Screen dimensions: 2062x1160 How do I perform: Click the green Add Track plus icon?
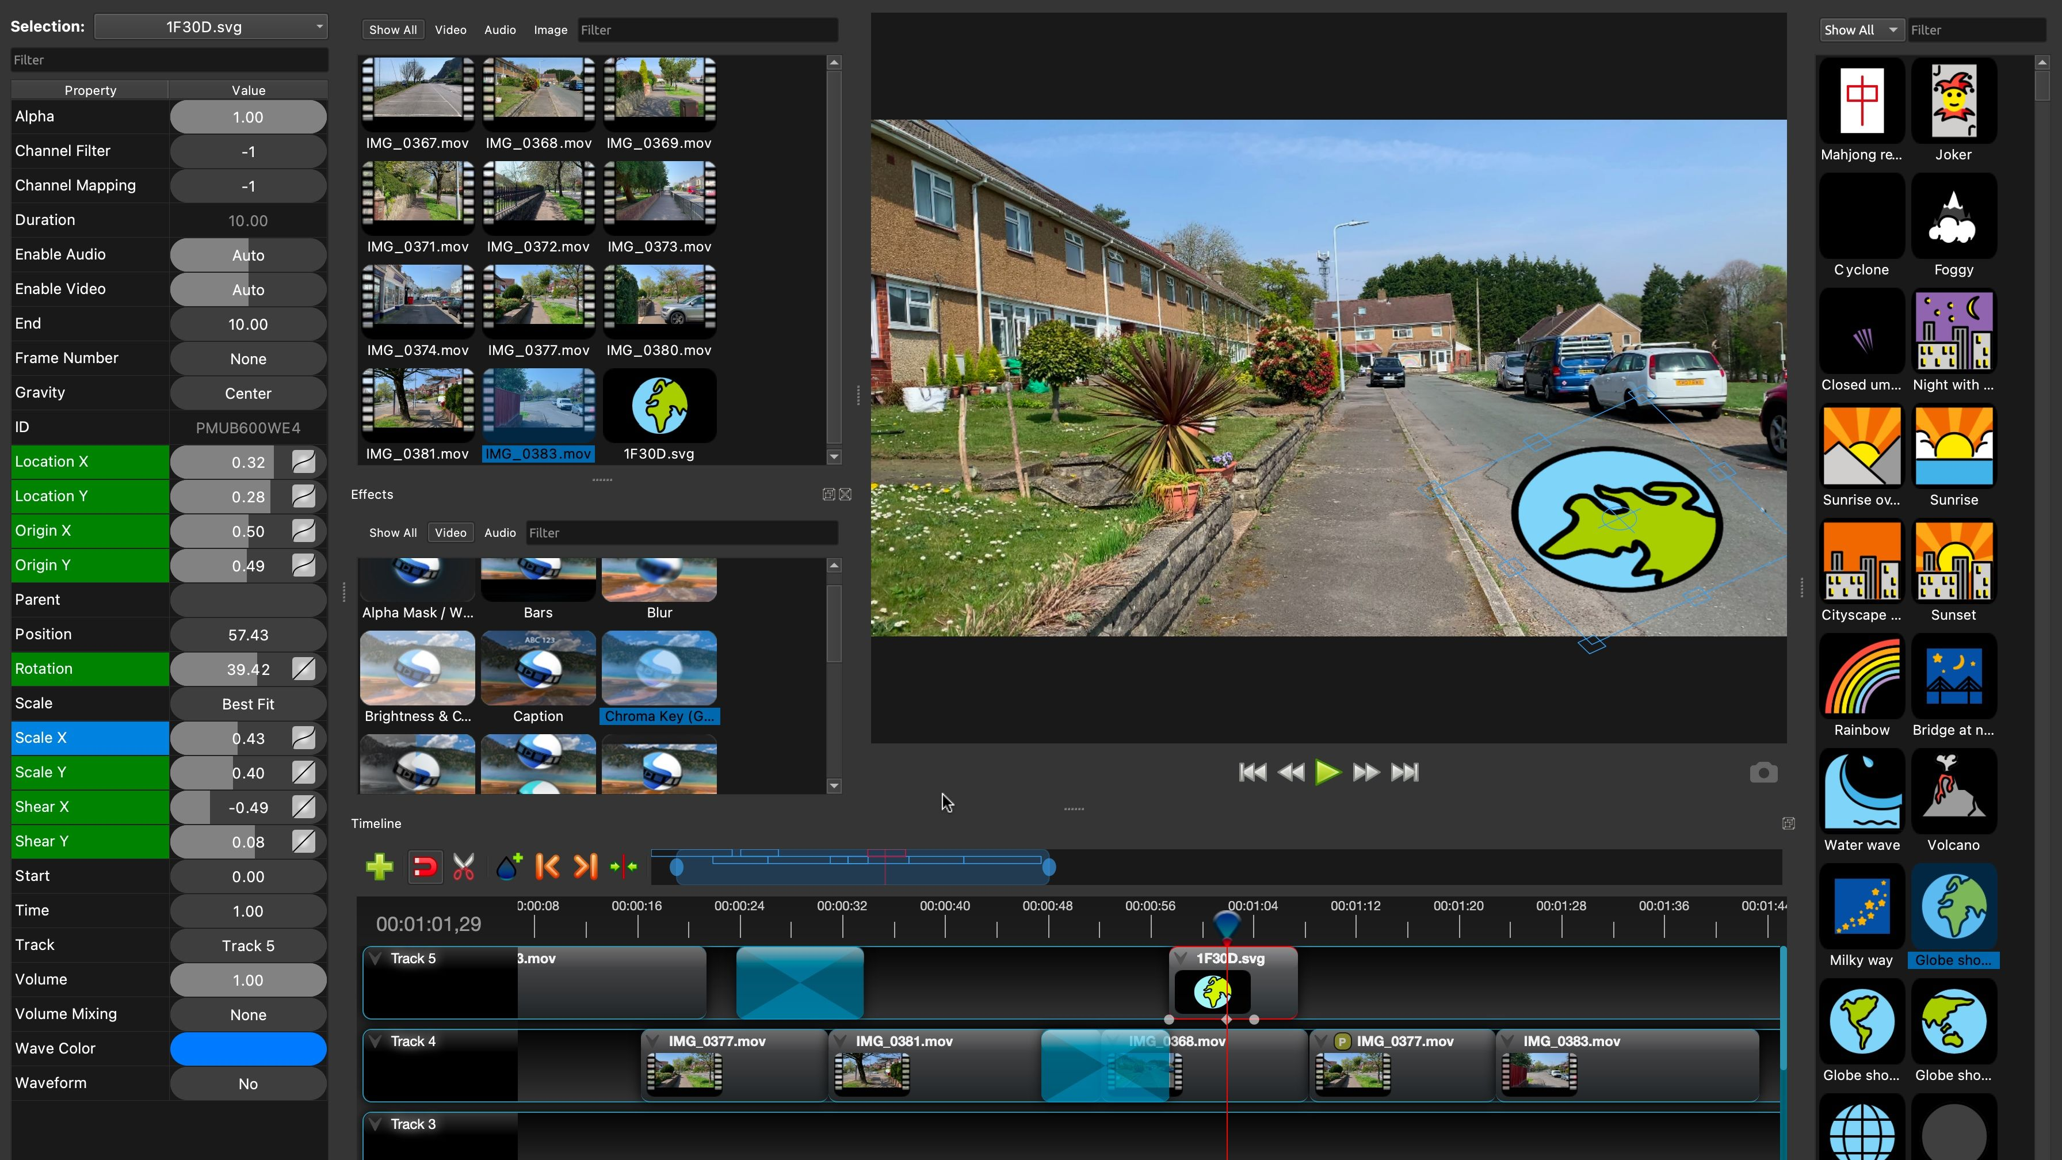[x=379, y=866]
